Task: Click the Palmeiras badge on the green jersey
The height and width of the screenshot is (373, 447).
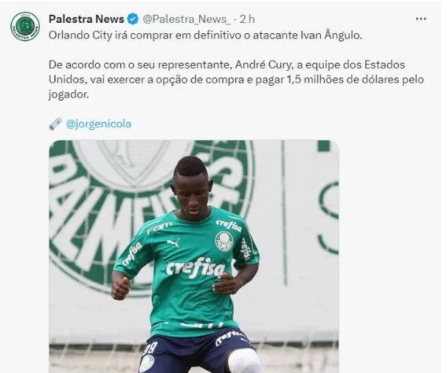Action: [x=224, y=241]
